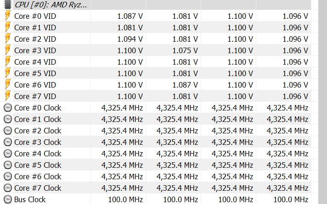Click lightning icon beside Core #5 VID
327x204 pixels.
[8, 73]
